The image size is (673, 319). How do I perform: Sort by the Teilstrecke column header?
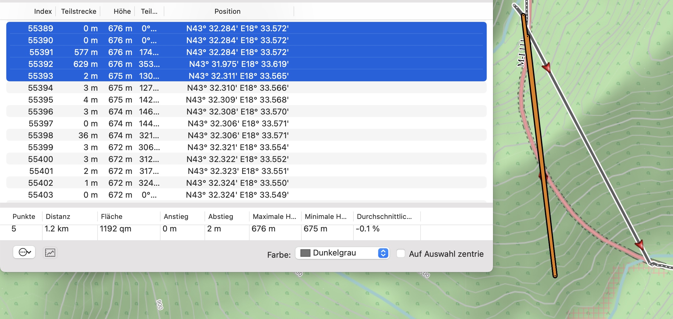coord(78,12)
